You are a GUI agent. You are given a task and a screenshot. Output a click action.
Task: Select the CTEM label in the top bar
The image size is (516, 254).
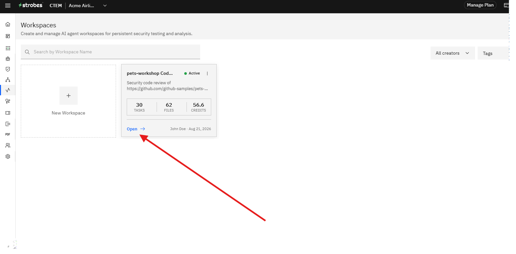pos(56,6)
